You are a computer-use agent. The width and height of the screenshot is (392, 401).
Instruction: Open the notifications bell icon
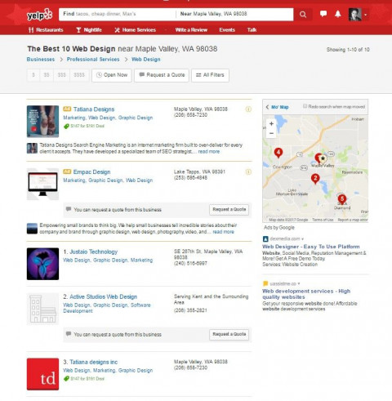(x=338, y=14)
